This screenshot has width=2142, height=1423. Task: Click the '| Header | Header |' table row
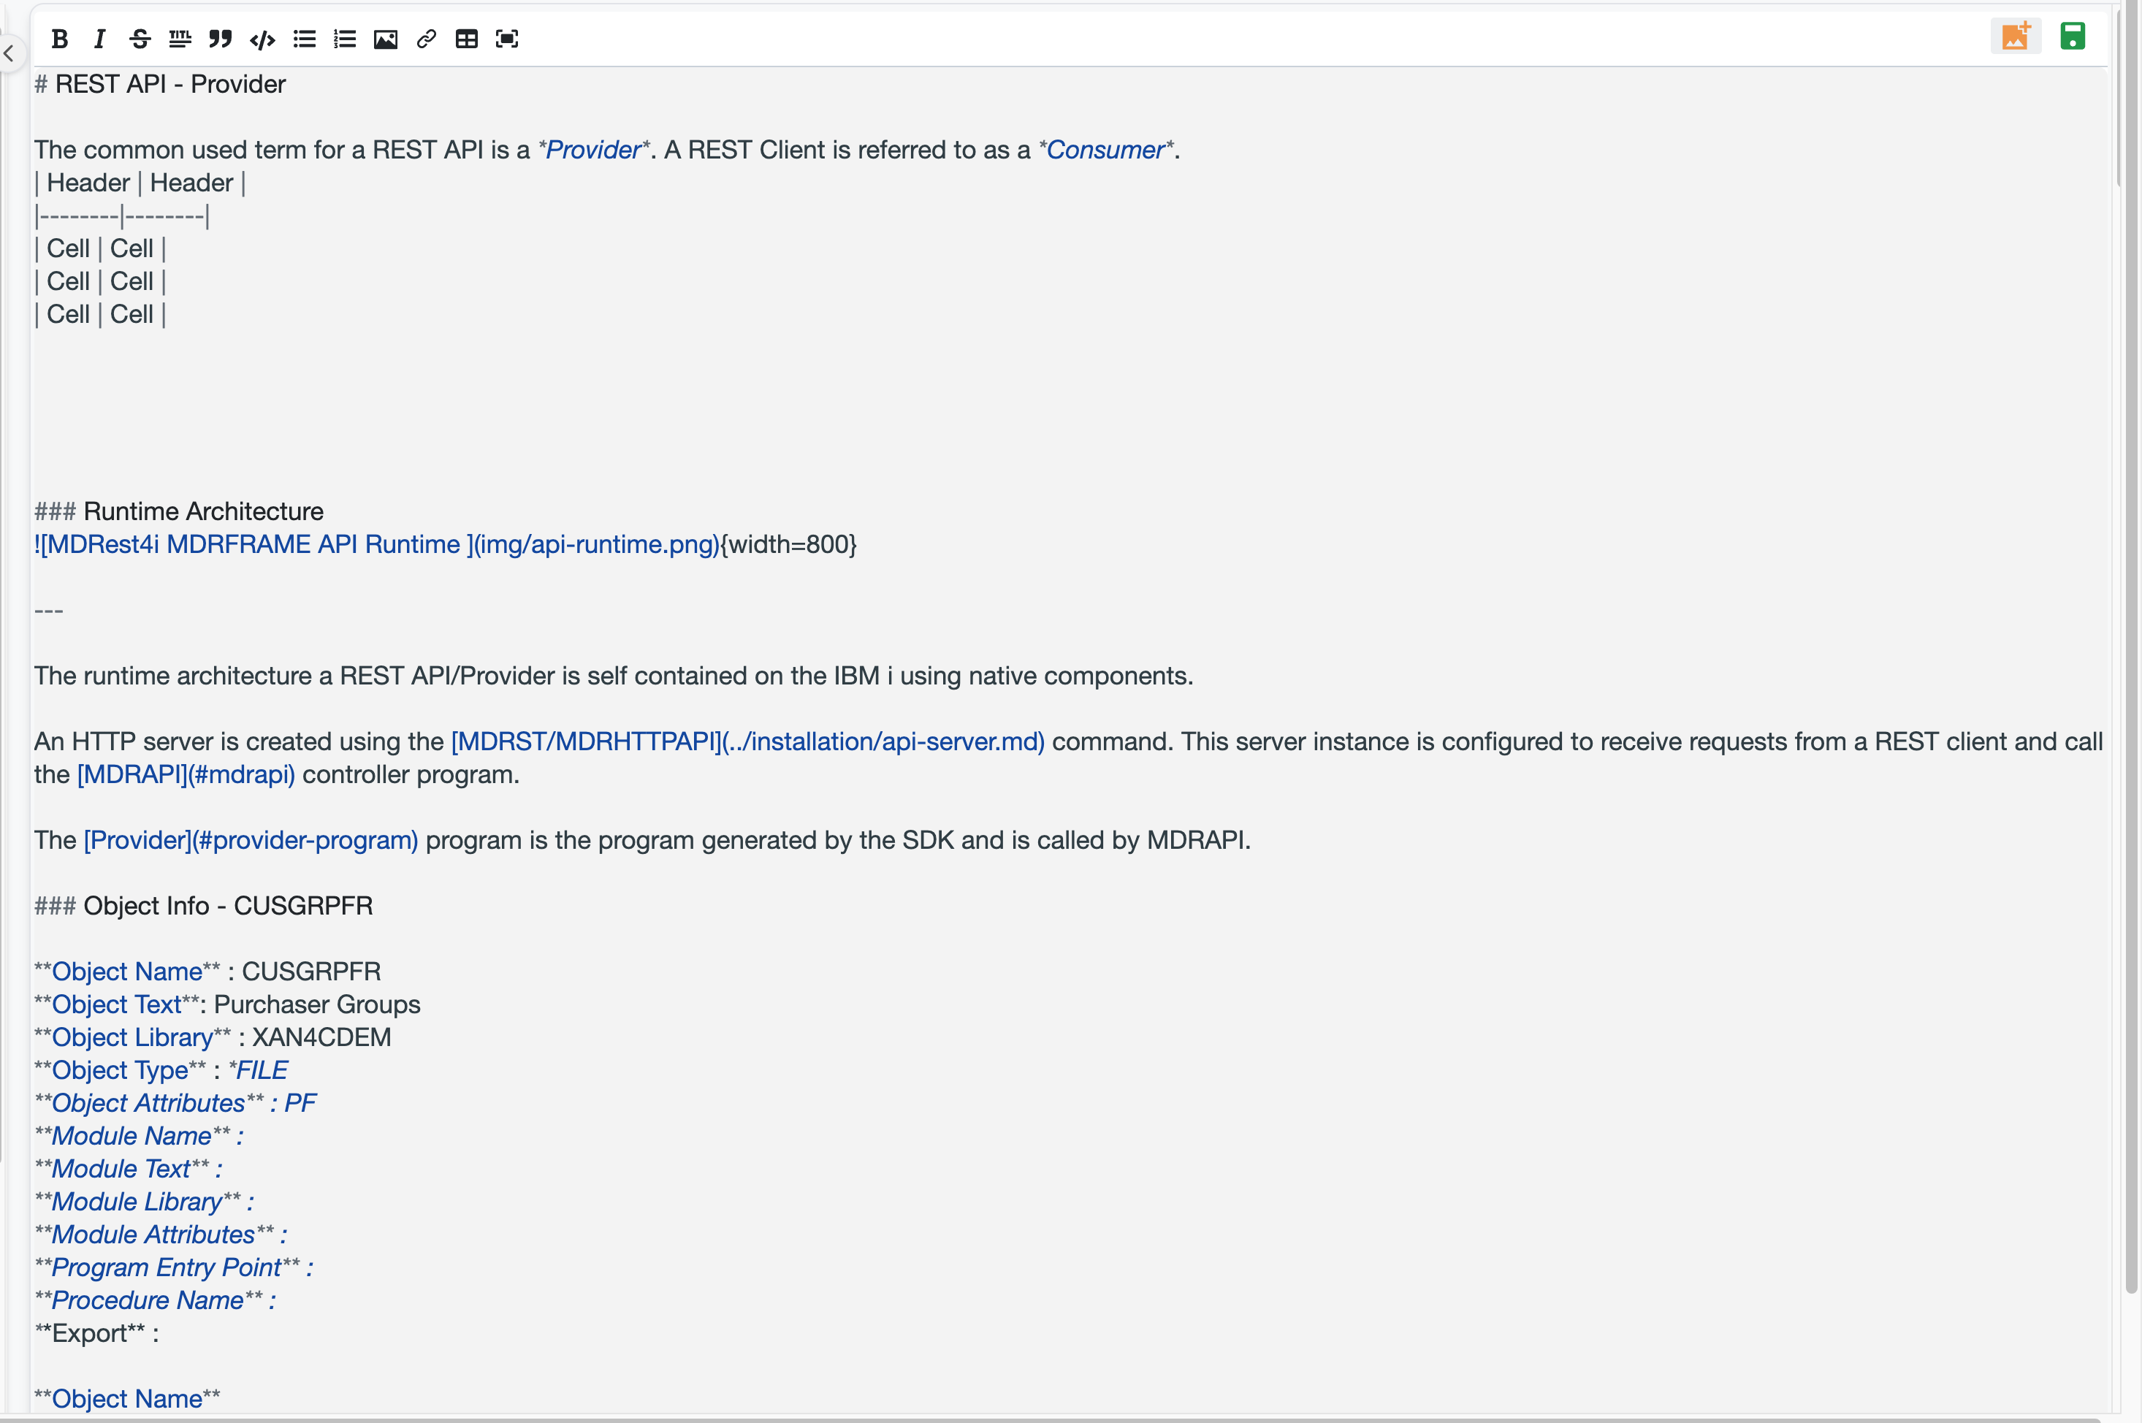(140, 183)
